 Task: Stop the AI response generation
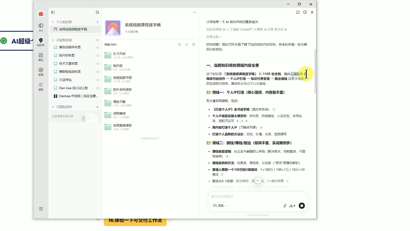point(302,206)
